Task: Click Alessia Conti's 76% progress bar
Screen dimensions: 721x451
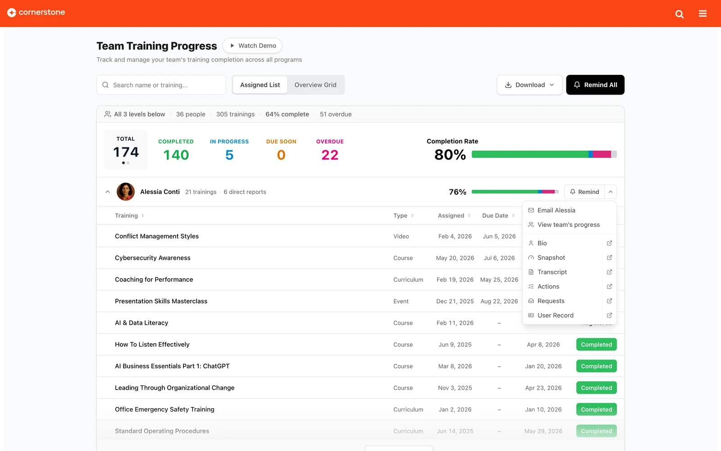Action: pos(515,192)
